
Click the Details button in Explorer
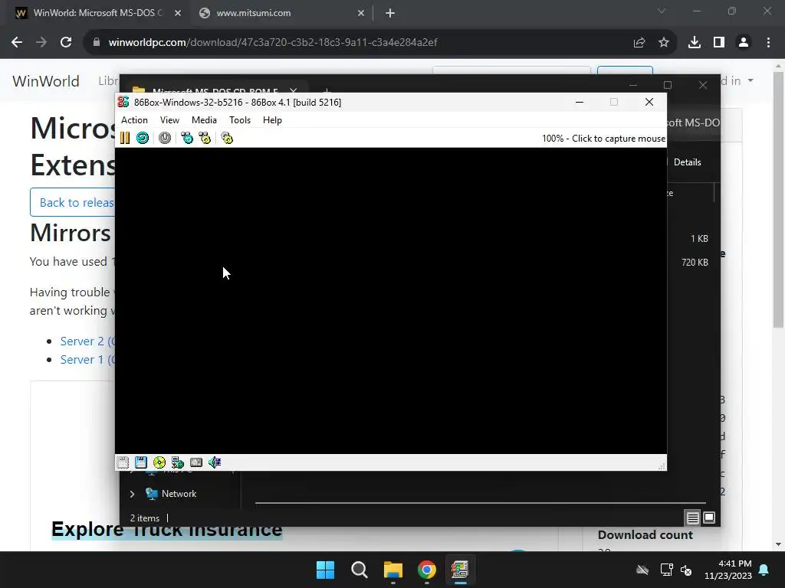(x=687, y=162)
